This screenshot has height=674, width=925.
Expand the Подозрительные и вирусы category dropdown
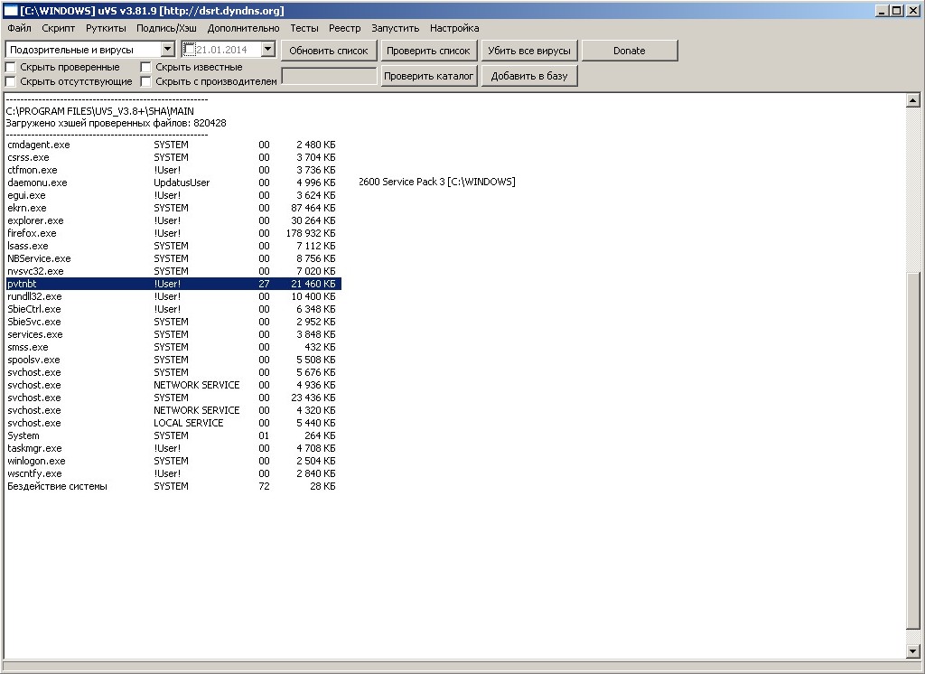pyautogui.click(x=167, y=50)
